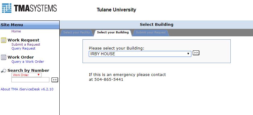Open About TMA iServiceDesk v6.2.10 link
Image resolution: width=253 pixels, height=115 pixels.
[x=27, y=89]
